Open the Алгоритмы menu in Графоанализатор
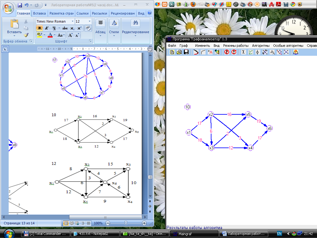This screenshot has width=317, height=238. pyautogui.click(x=261, y=46)
